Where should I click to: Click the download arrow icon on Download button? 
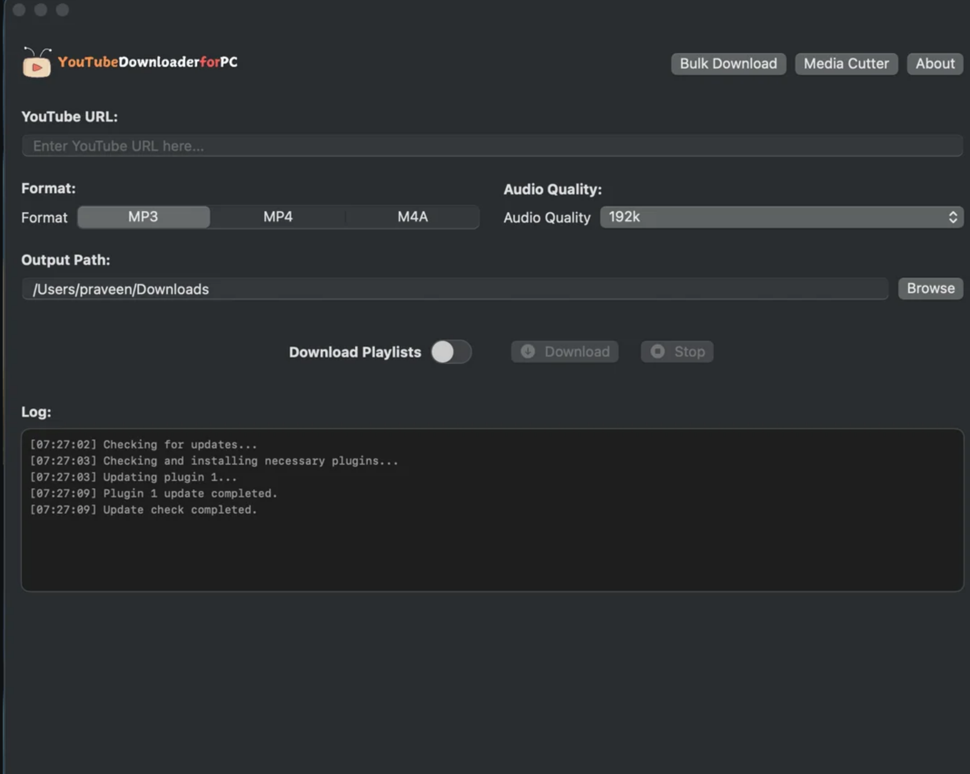(528, 352)
